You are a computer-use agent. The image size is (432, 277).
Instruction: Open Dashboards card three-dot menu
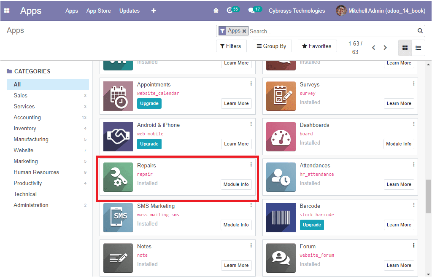tap(413, 124)
